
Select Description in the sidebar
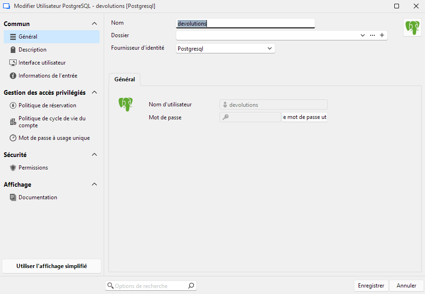click(33, 49)
